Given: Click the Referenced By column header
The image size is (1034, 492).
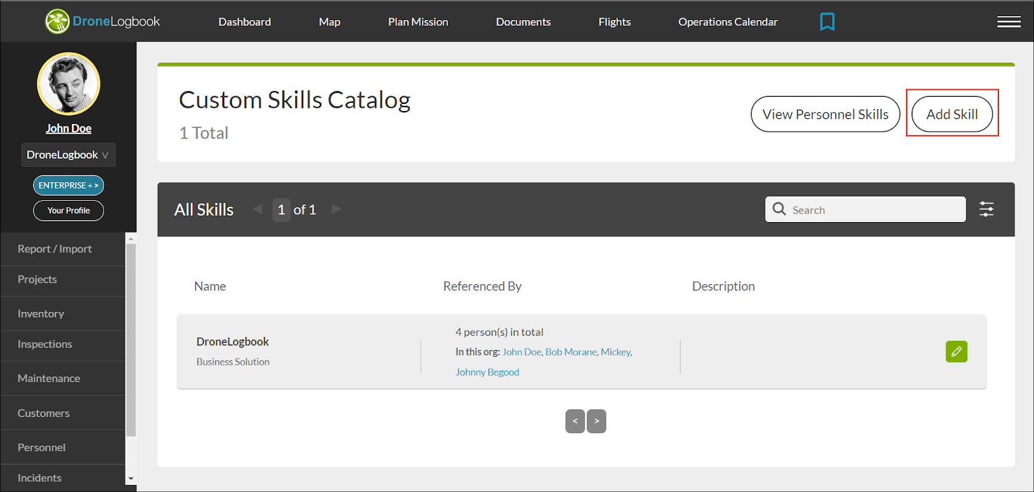Looking at the screenshot, I should 482,286.
